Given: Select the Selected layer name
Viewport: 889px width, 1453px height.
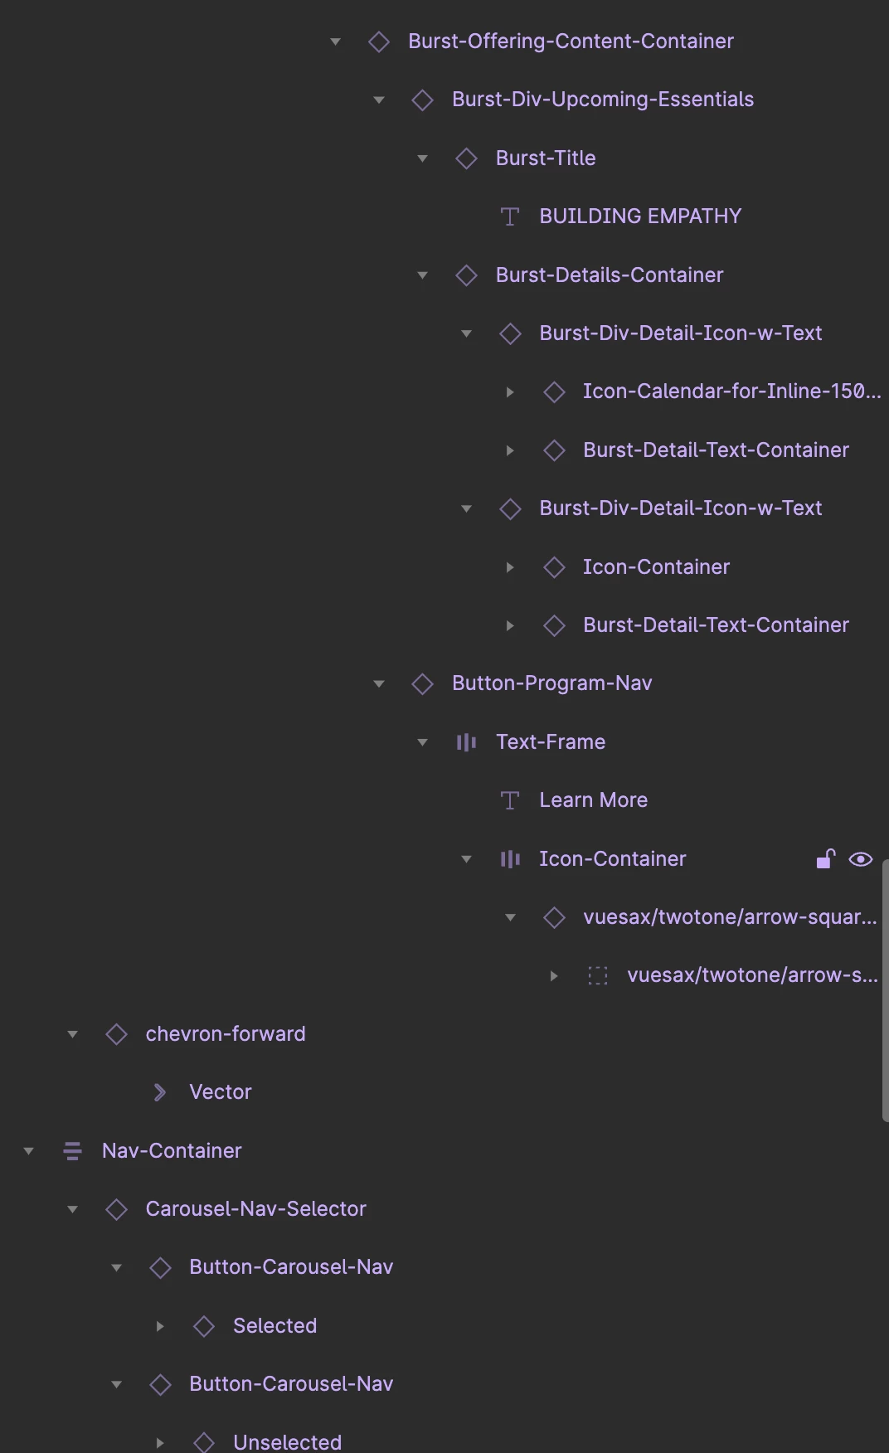Looking at the screenshot, I should [275, 1326].
